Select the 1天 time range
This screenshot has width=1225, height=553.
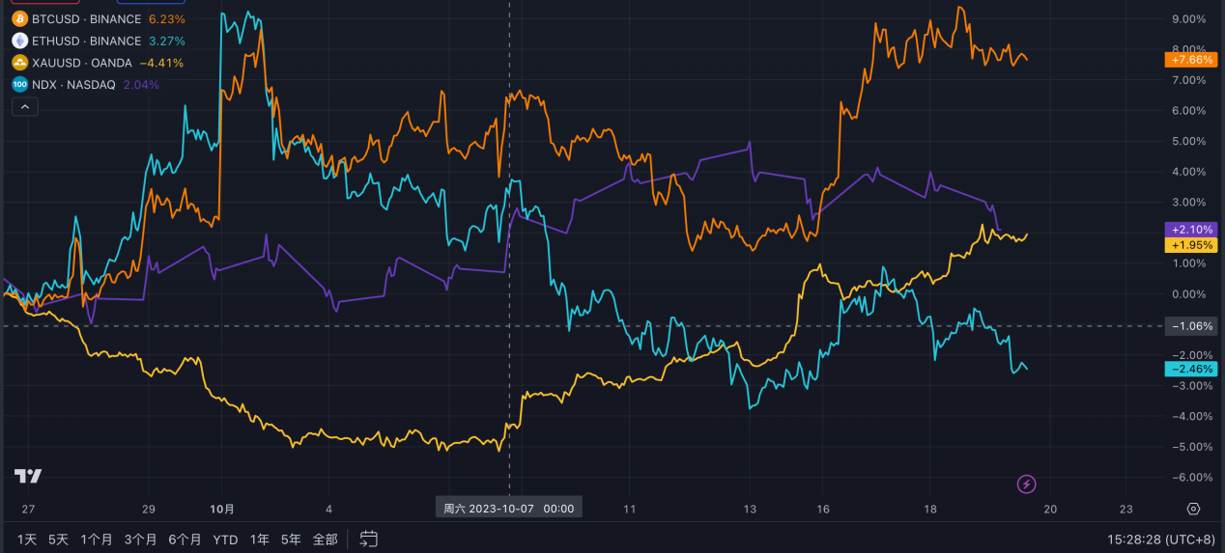coord(27,539)
